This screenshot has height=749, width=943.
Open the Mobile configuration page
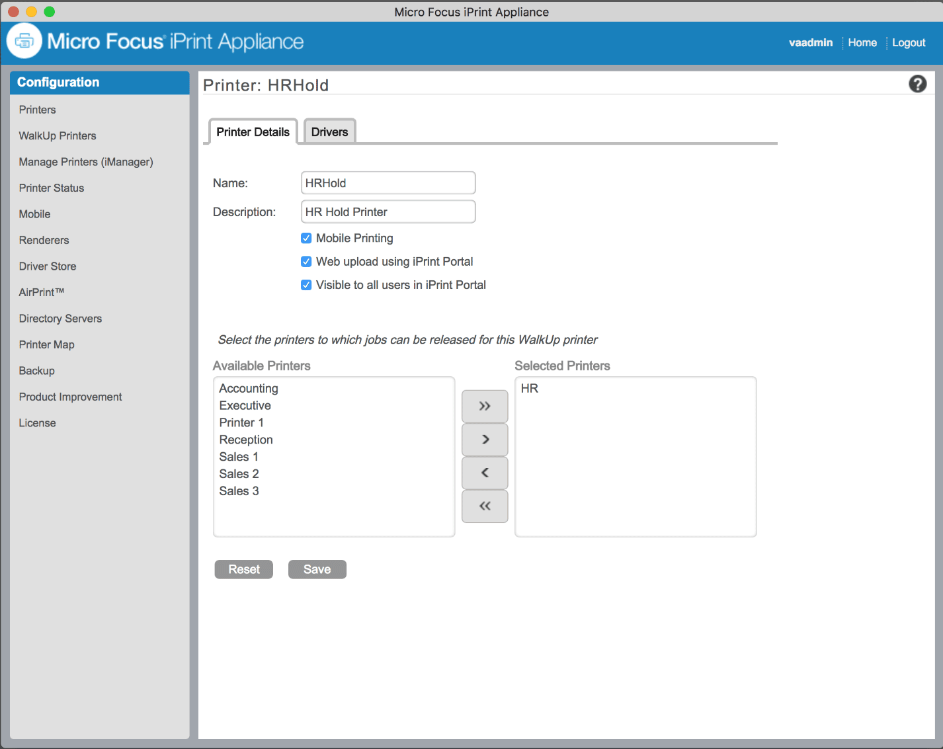pyautogui.click(x=35, y=214)
